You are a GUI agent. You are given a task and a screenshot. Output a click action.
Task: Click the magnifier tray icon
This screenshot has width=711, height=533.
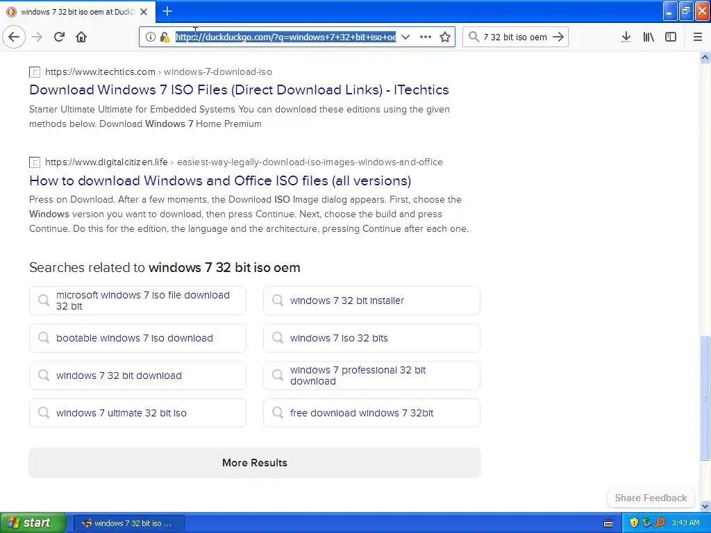coord(660,523)
